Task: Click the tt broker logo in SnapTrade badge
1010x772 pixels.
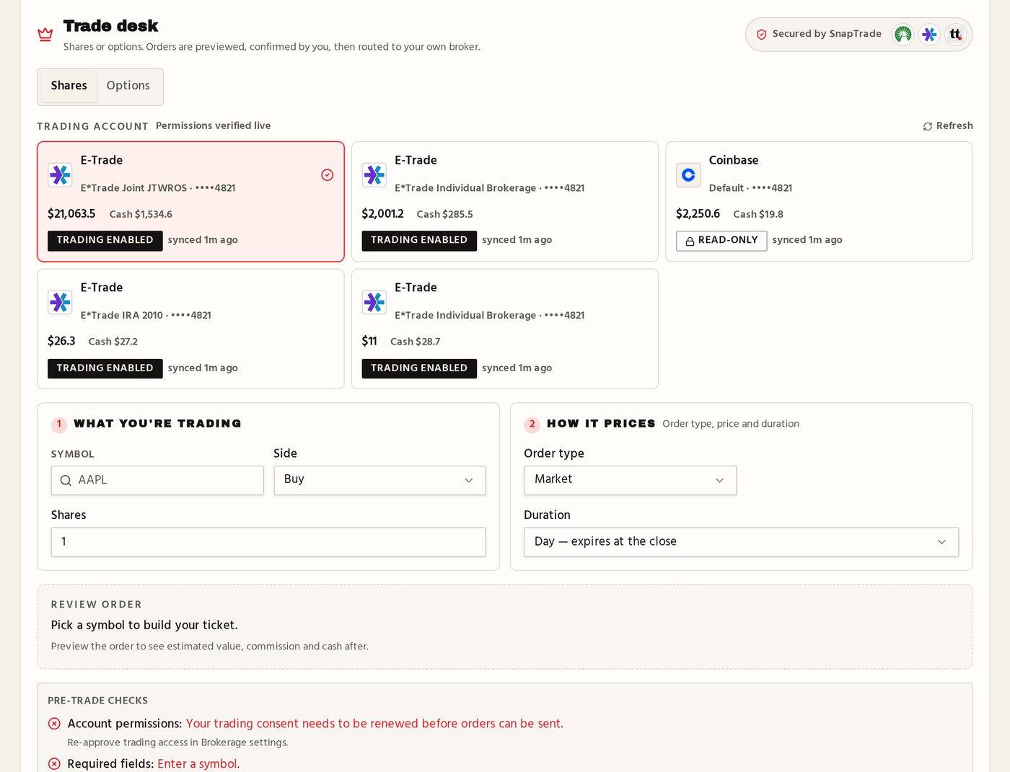Action: (956, 34)
